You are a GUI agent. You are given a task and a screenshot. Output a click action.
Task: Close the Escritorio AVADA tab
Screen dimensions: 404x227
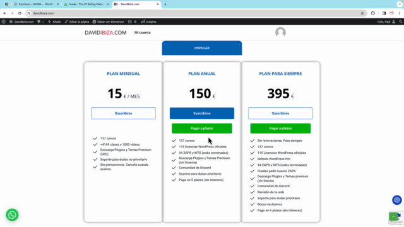[x=57, y=4]
